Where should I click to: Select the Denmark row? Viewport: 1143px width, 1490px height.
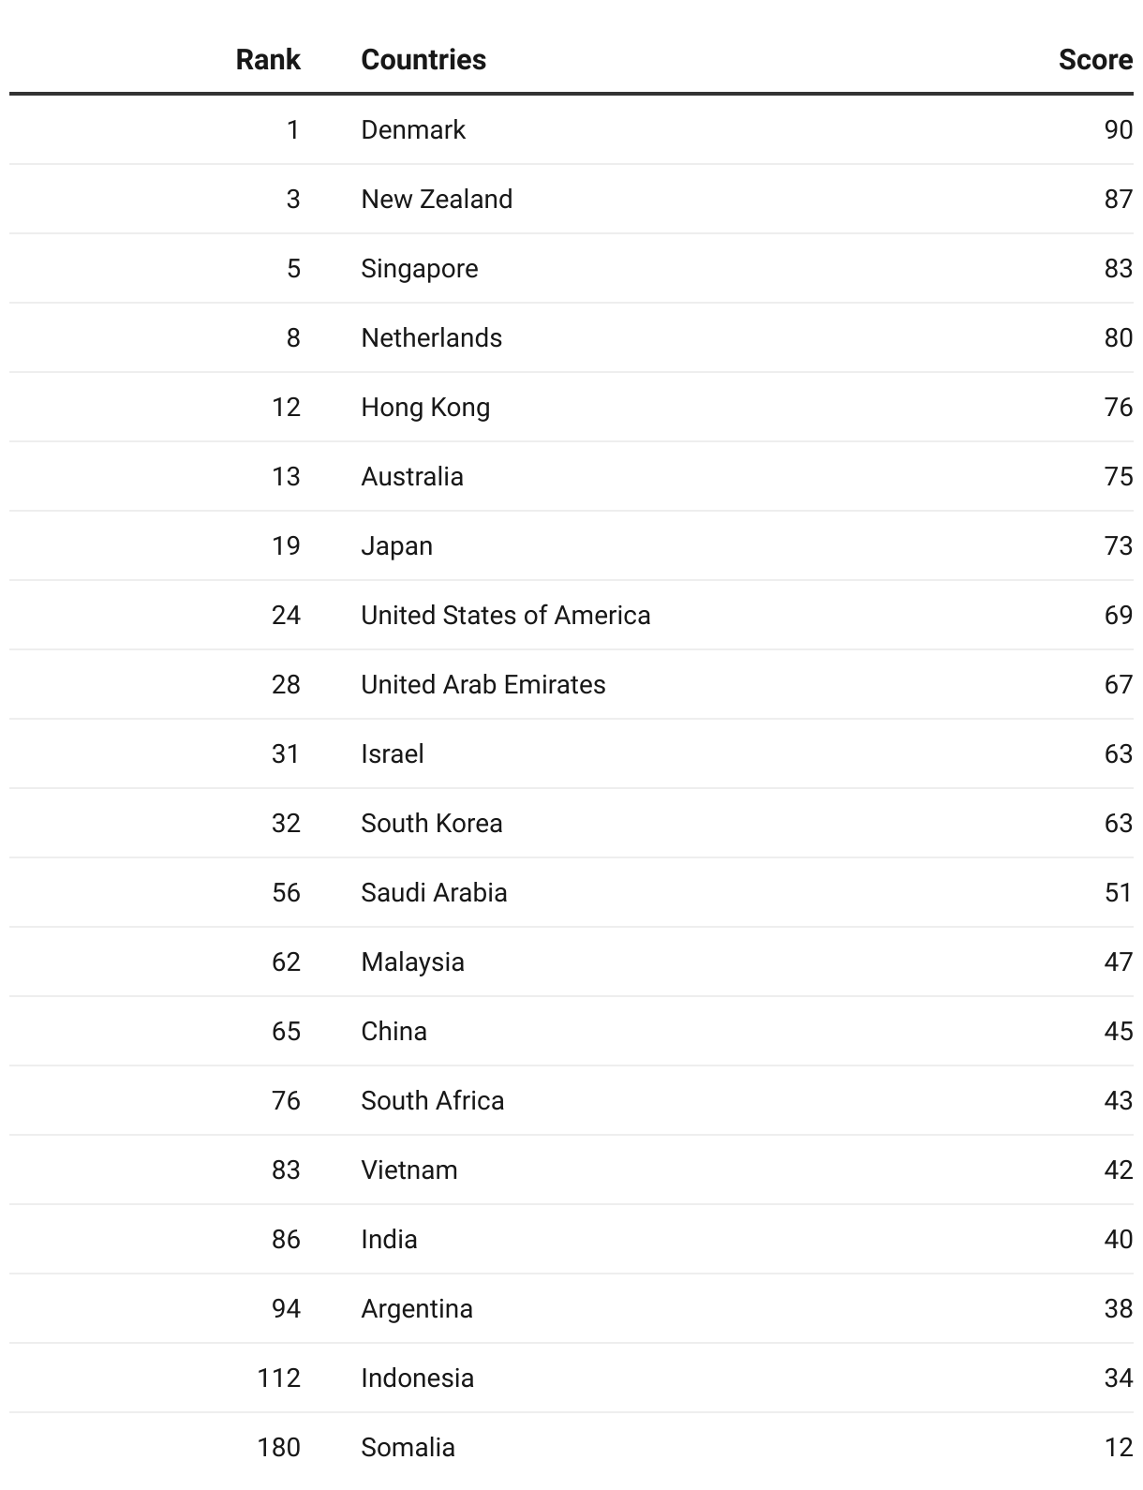(x=571, y=129)
